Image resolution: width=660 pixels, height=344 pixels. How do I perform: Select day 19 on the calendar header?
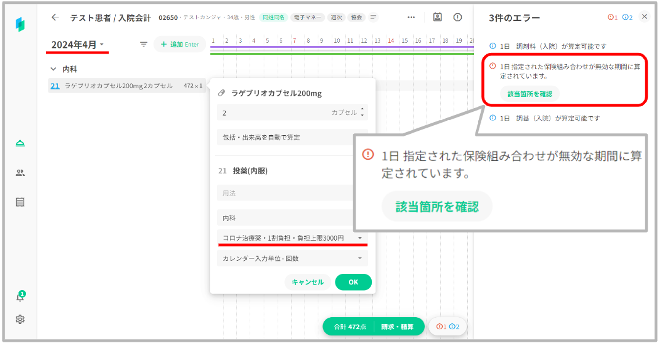coord(459,41)
